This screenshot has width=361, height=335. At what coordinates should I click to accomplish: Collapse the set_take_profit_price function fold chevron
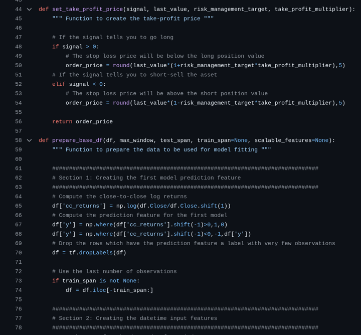29,10
